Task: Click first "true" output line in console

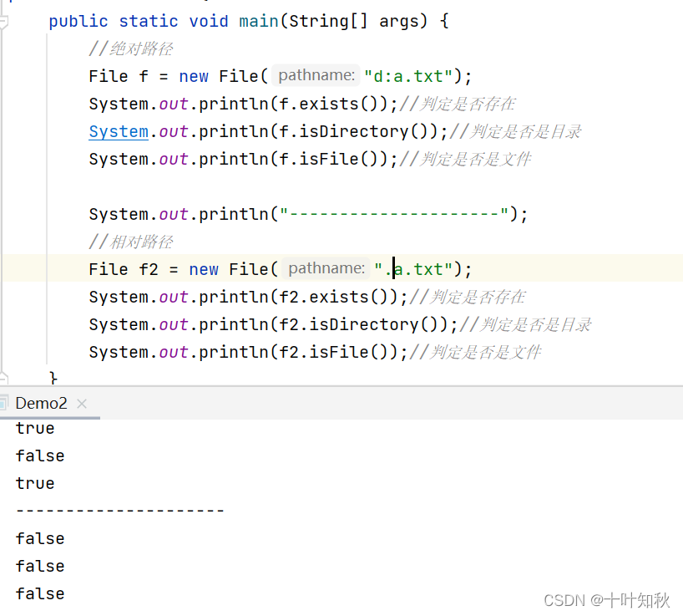Action: pos(35,428)
